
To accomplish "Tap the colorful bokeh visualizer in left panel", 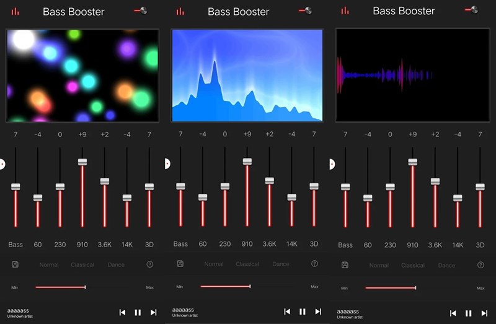I will coord(82,76).
